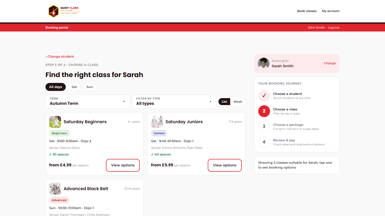Click the from £4.99 price
The image size is (385, 216).
(60, 165)
